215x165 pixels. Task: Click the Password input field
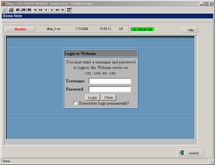[110, 89]
